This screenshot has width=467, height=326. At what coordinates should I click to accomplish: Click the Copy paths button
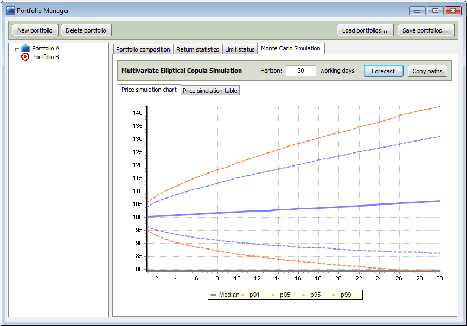coord(427,71)
